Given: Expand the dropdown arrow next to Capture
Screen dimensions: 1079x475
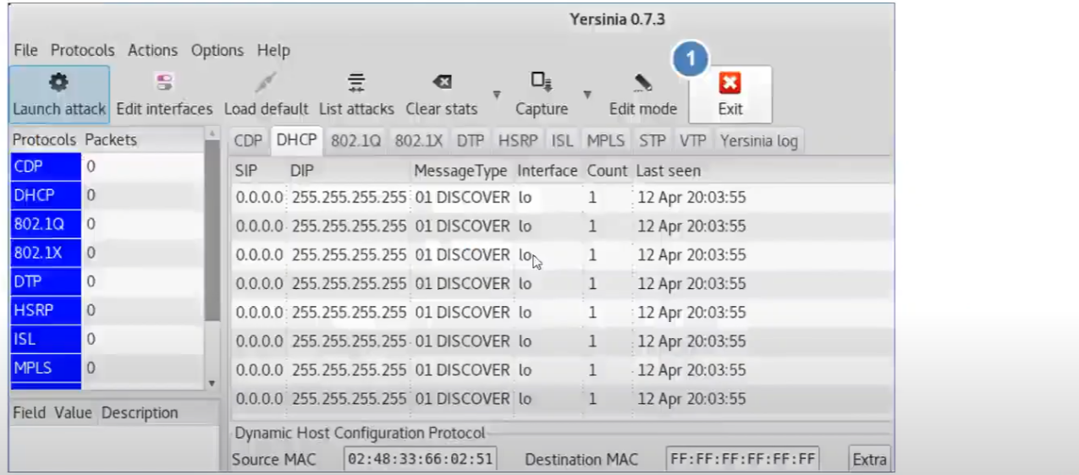Looking at the screenshot, I should point(586,95).
